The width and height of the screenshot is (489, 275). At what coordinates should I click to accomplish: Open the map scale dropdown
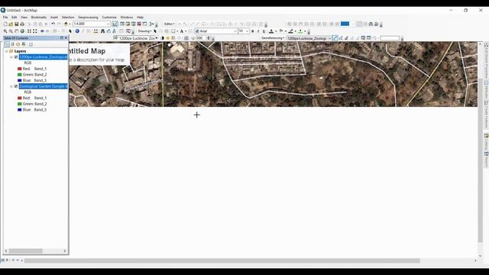[108, 24]
